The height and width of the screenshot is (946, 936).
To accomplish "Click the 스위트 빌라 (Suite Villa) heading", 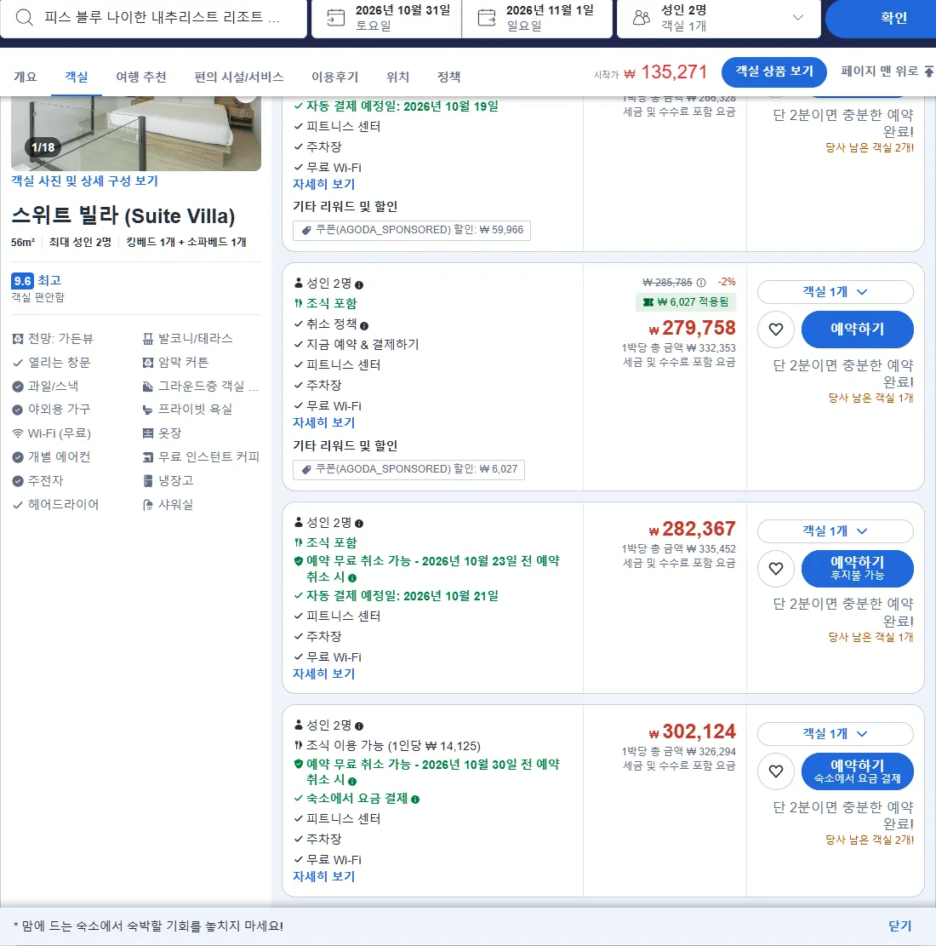I will point(123,216).
